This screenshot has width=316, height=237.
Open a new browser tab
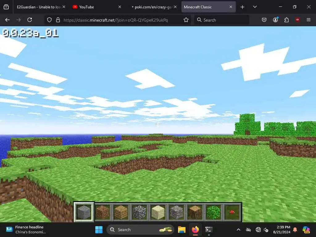tap(243, 7)
